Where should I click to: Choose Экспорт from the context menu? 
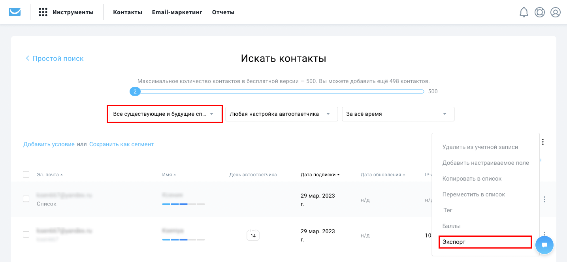point(453,242)
